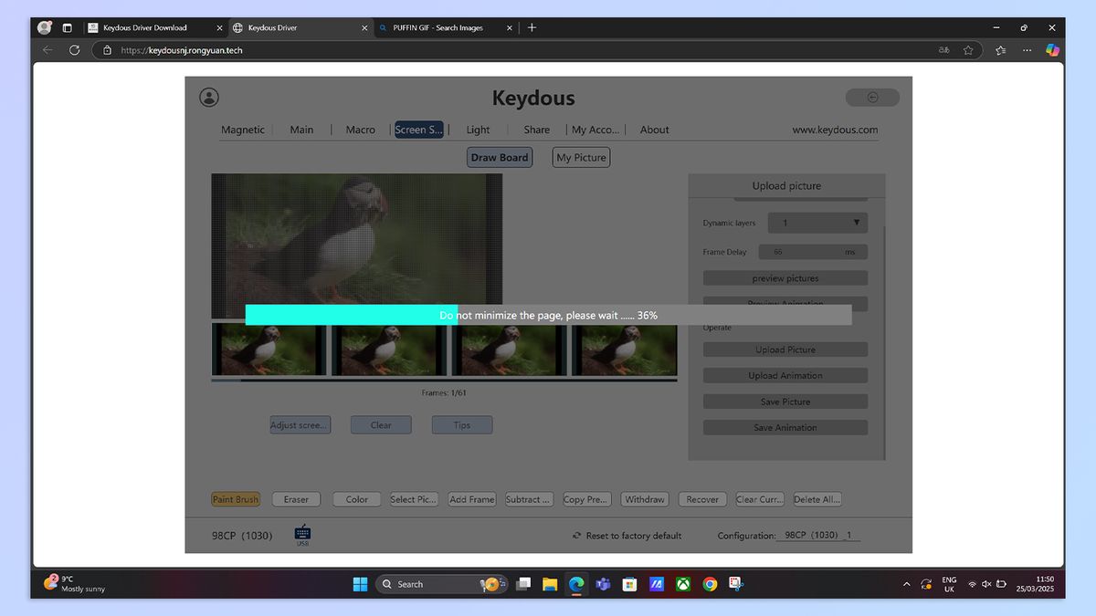Open Snipping Tool from the taskbar
The width and height of the screenshot is (1096, 616).
pos(736,584)
